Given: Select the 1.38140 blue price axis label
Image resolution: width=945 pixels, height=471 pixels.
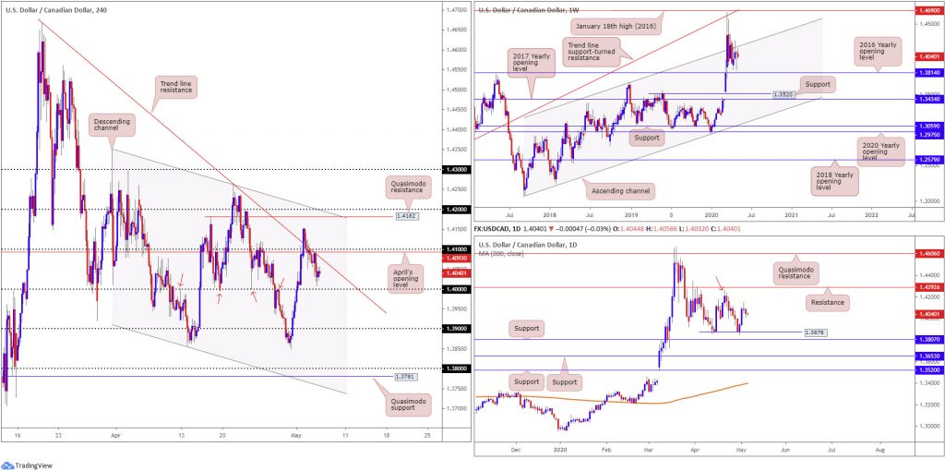Looking at the screenshot, I should coord(927,72).
